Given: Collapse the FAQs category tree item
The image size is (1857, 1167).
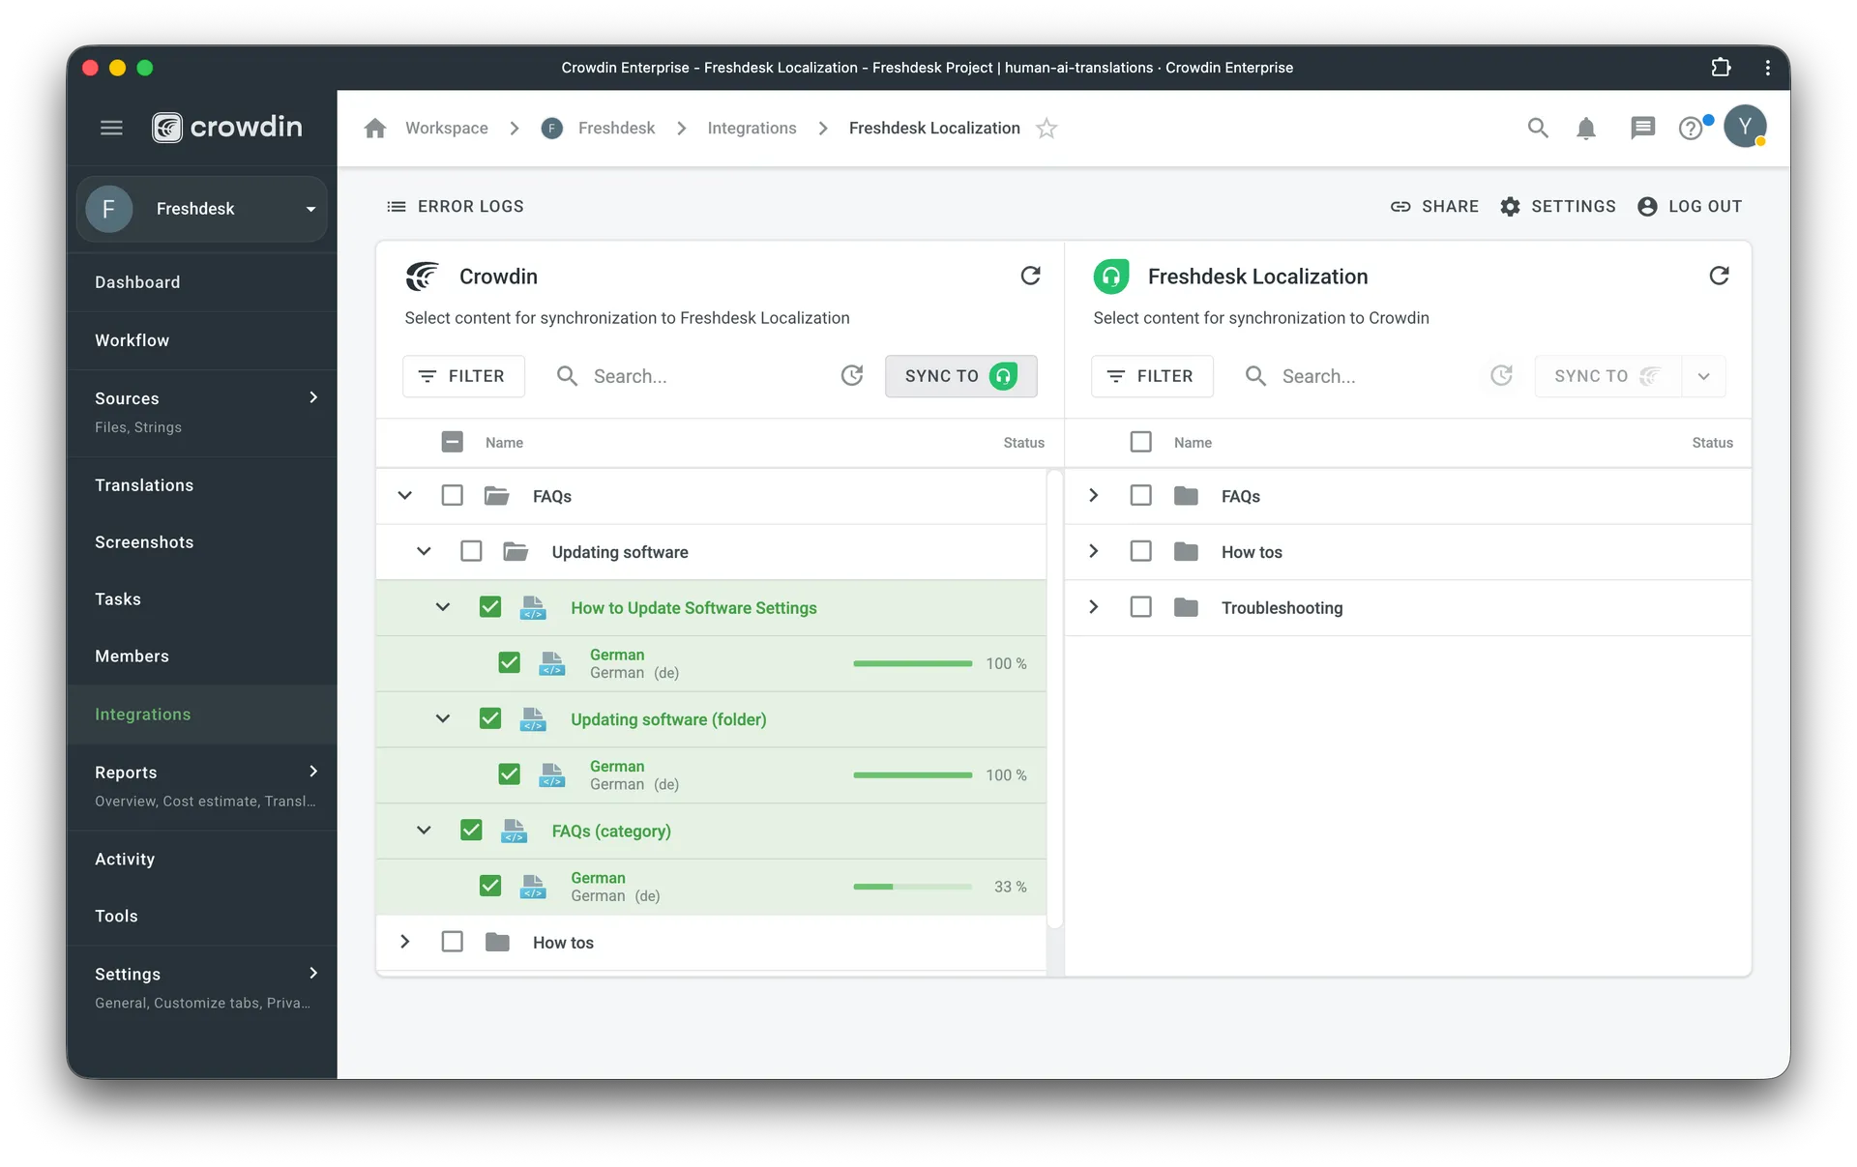Looking at the screenshot, I should tap(423, 830).
